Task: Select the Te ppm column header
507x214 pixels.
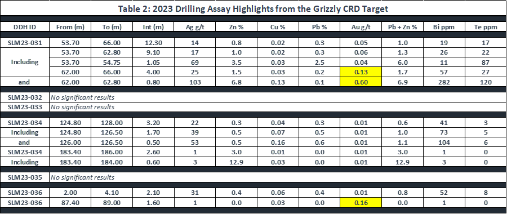Action: click(x=486, y=27)
